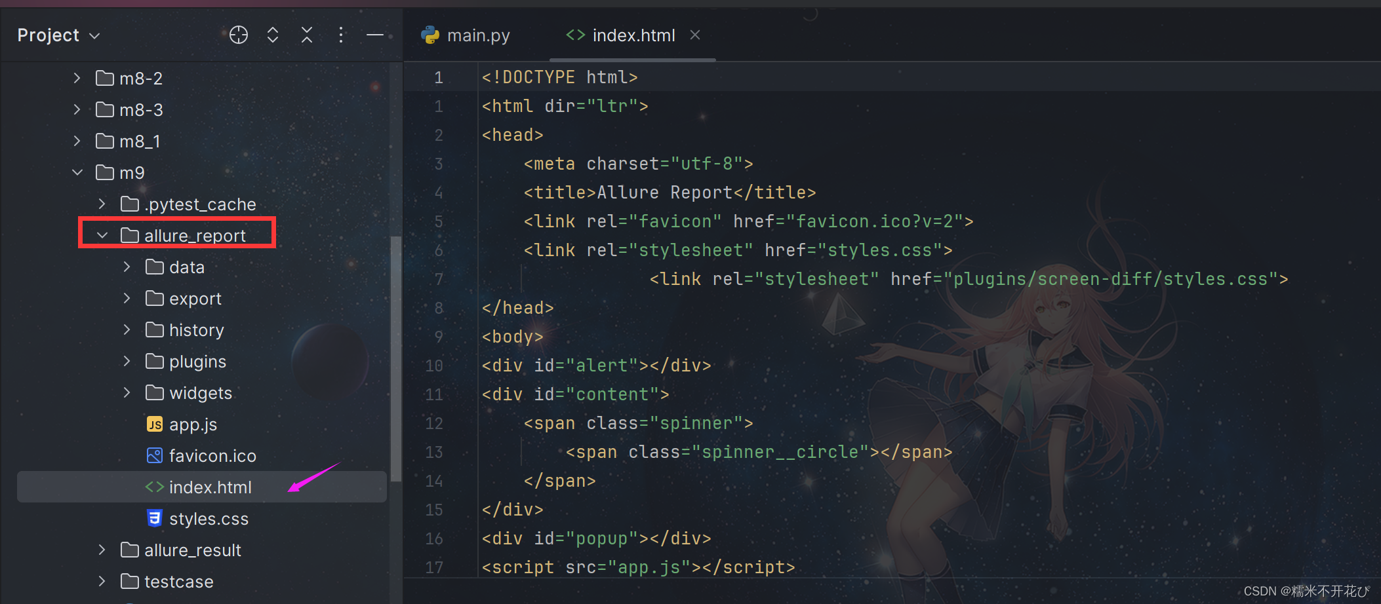Click folder icon of allure_report

pyautogui.click(x=130, y=235)
